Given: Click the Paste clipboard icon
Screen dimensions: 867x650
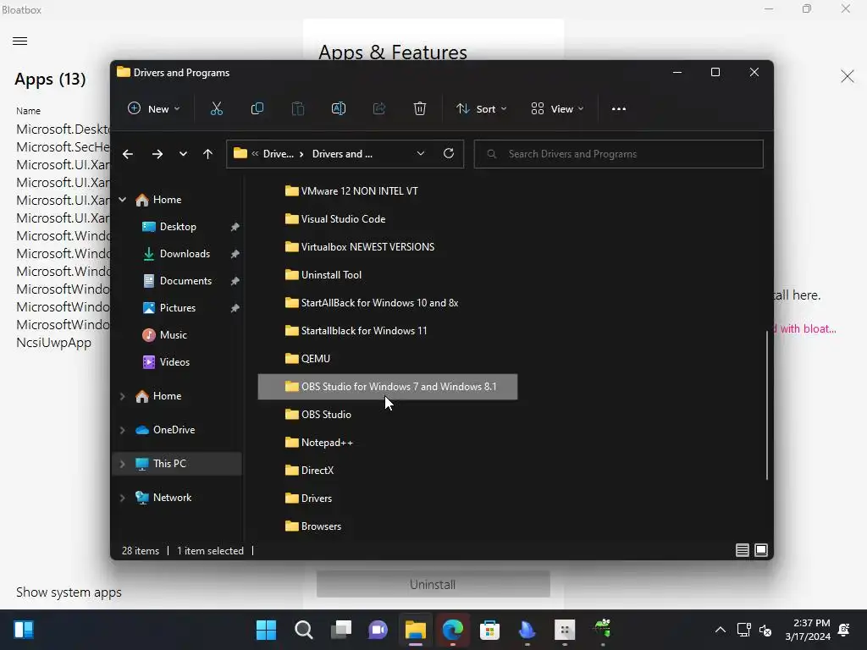Looking at the screenshot, I should click(297, 109).
